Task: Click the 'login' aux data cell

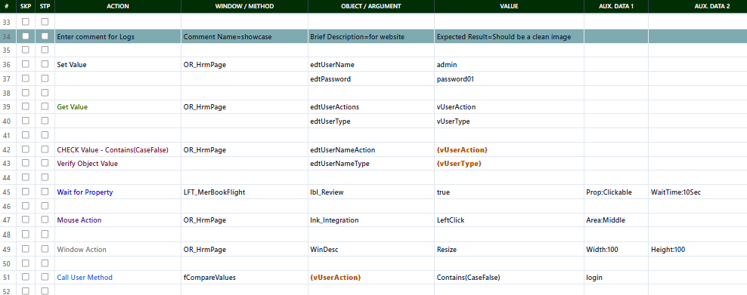Action: pos(616,277)
